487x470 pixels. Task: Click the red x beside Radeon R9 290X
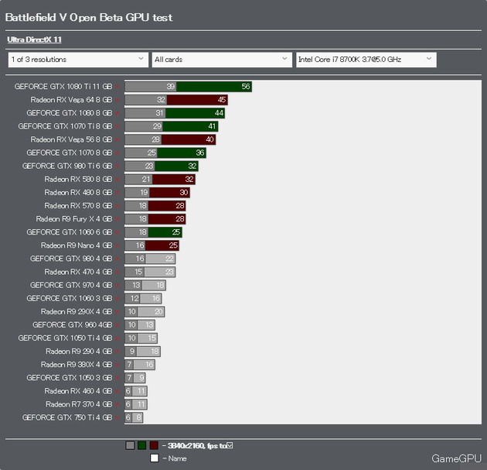117,312
